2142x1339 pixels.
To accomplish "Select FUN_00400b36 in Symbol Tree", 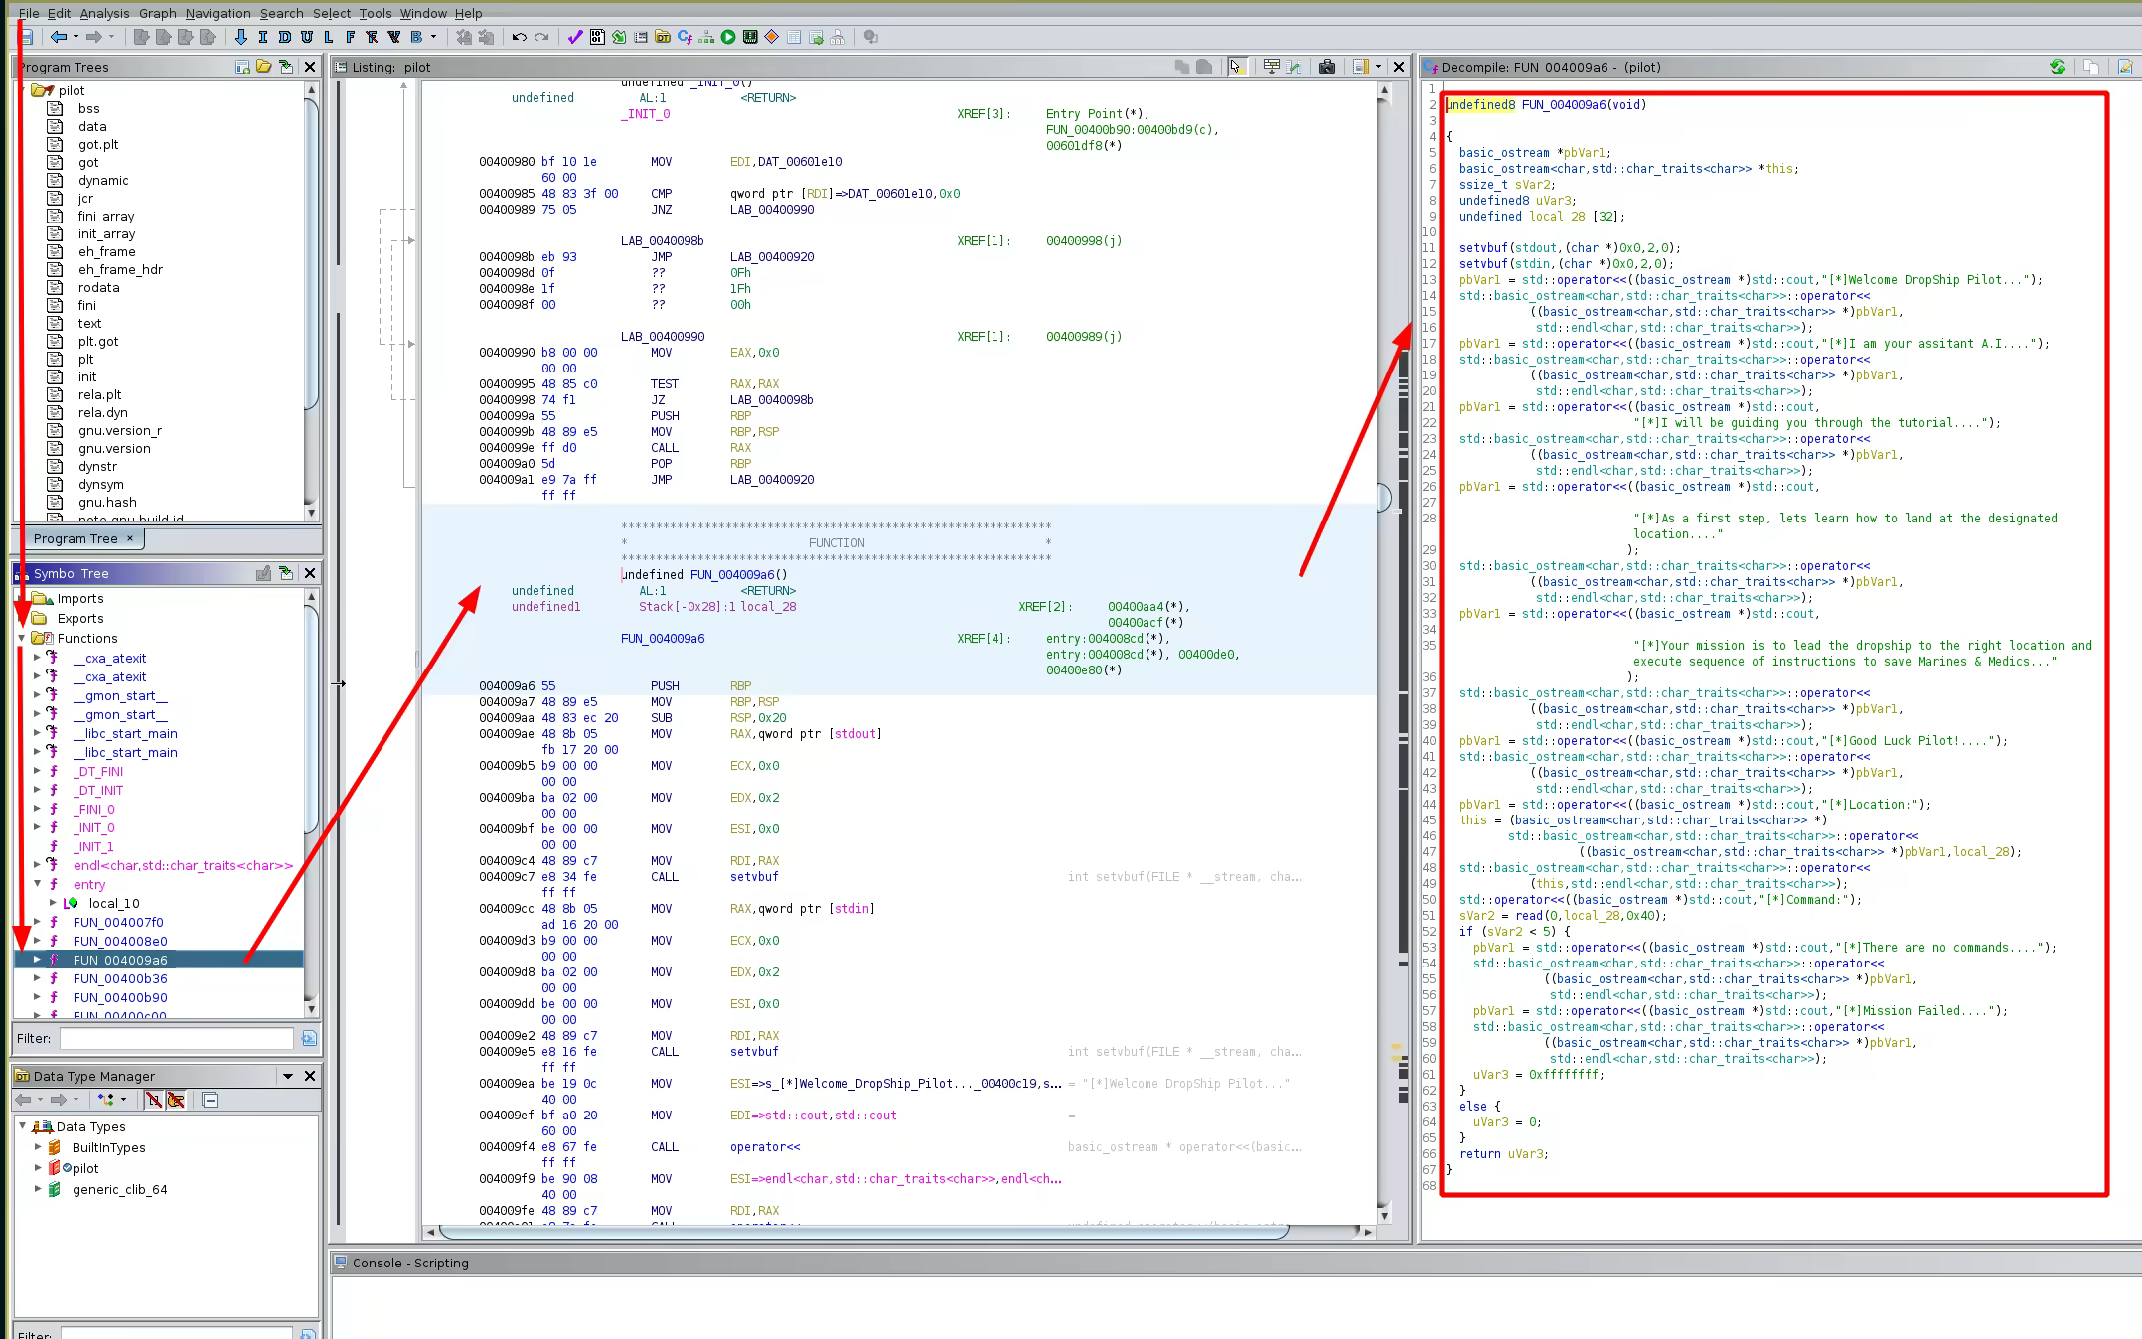I will (x=120, y=978).
